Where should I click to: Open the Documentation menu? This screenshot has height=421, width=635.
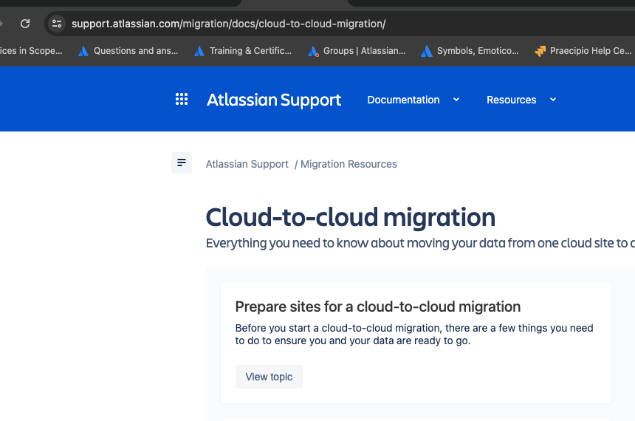(x=403, y=100)
